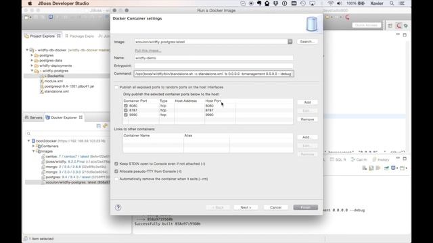Image resolution: width=433 pixels, height=243 pixels.
Task: Select Dockerfile in Project Explorer
Action: click(x=55, y=76)
